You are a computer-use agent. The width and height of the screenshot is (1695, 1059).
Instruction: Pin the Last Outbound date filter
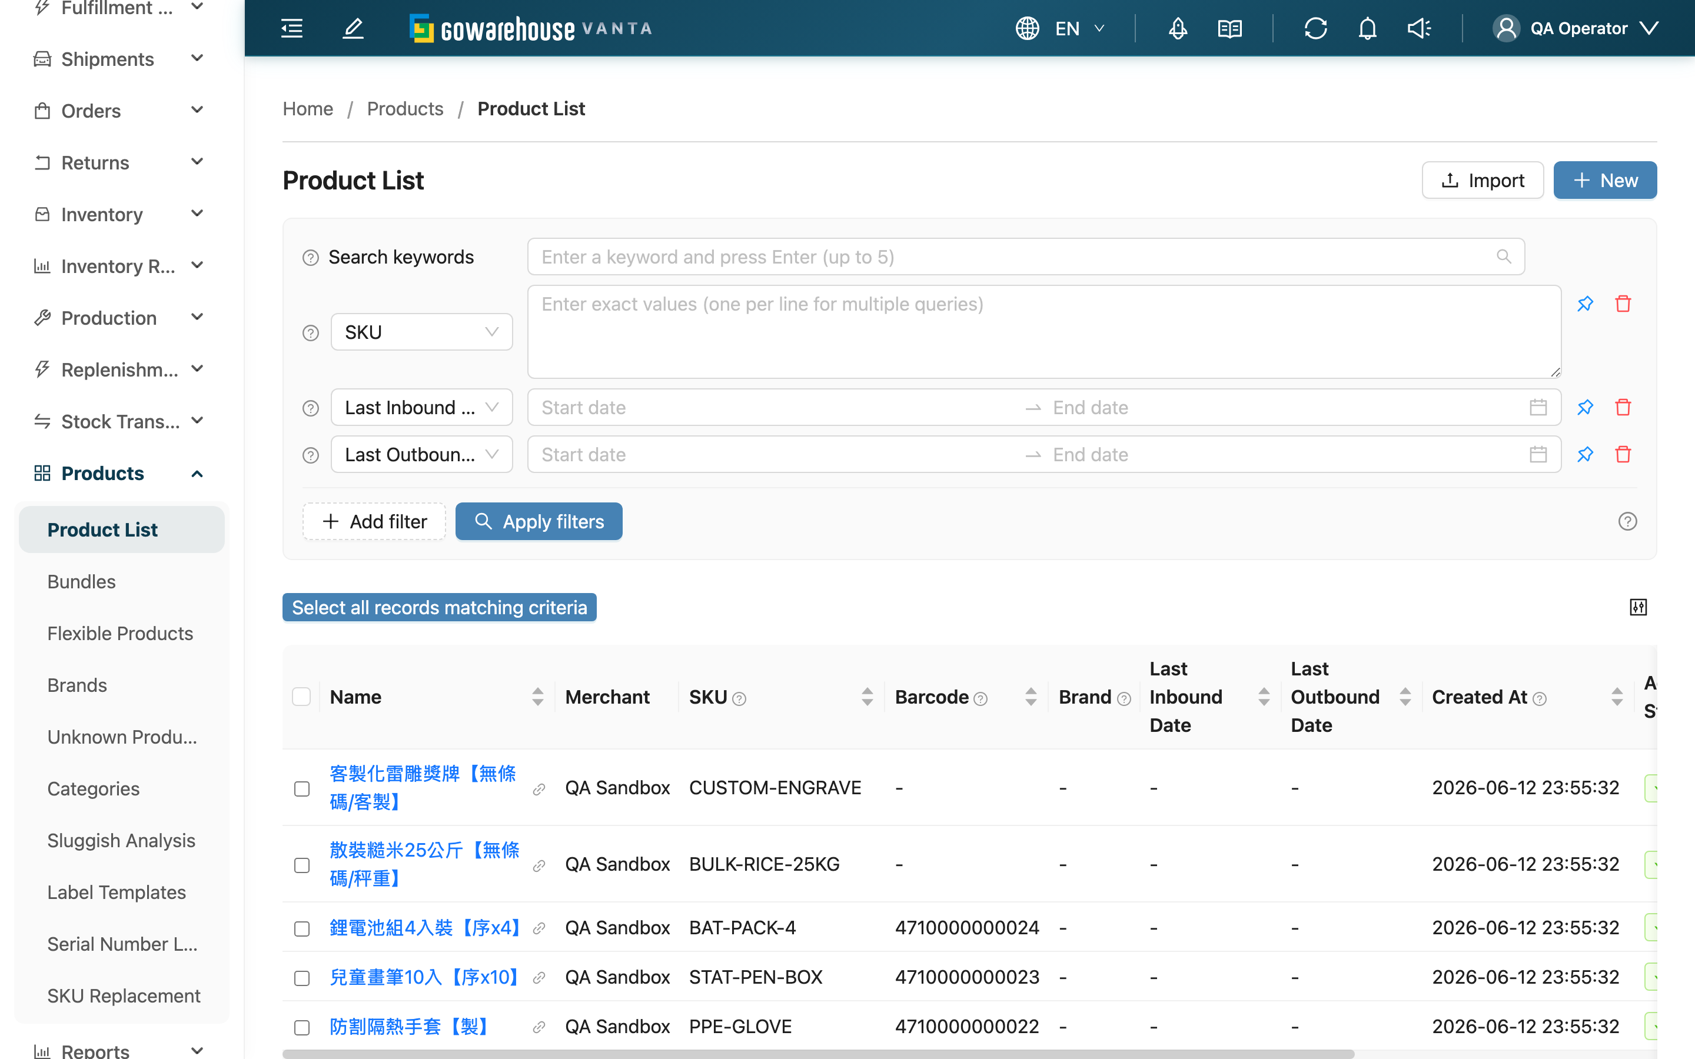(1585, 455)
